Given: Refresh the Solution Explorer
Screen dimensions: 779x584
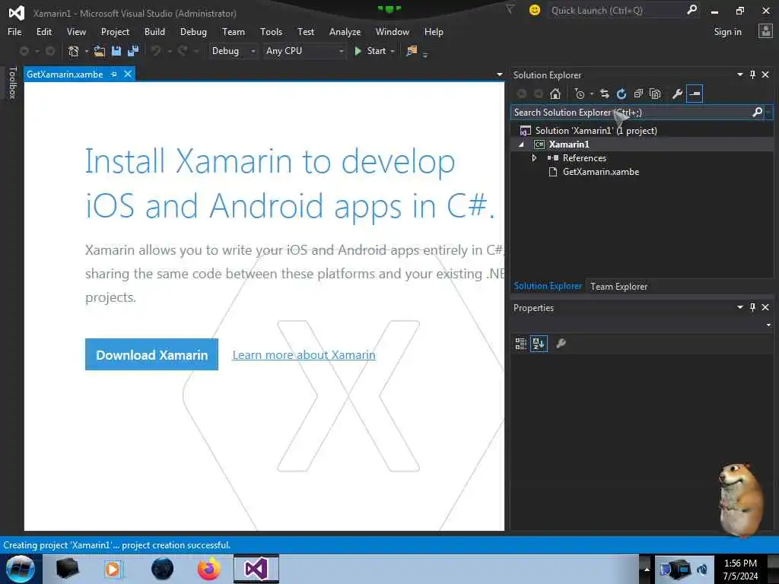Looking at the screenshot, I should (x=622, y=94).
